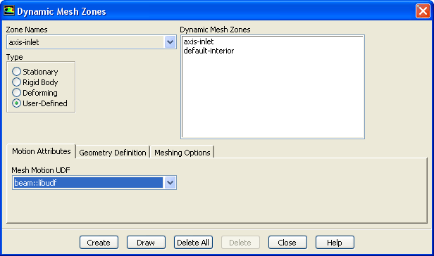The width and height of the screenshot is (434, 256).
Task: Click the Draw button
Action: 146,243
